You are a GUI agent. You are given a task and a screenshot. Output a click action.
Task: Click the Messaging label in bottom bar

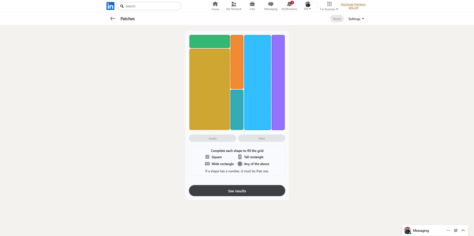[x=421, y=230]
